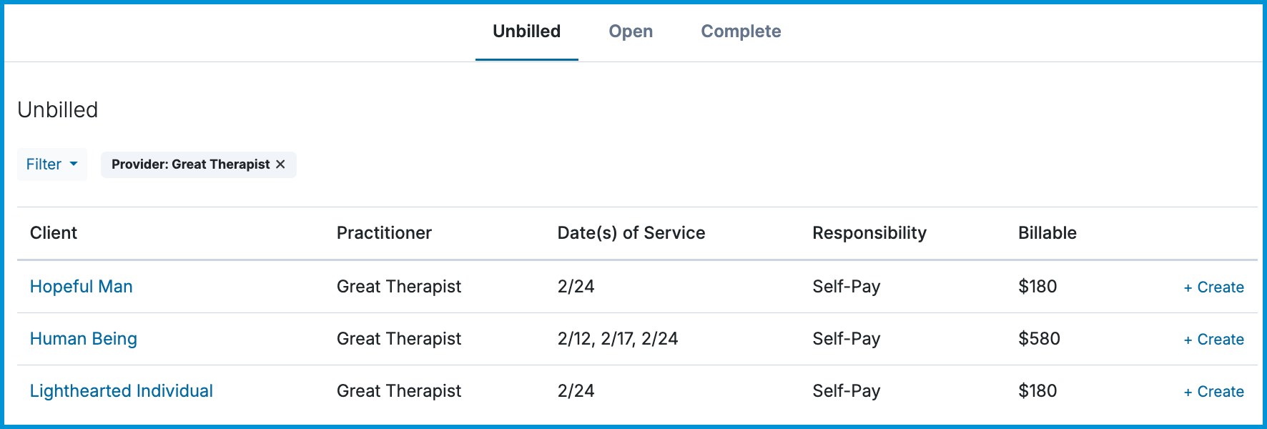Click the Billable column header
This screenshot has height=429, width=1267.
click(x=1047, y=233)
